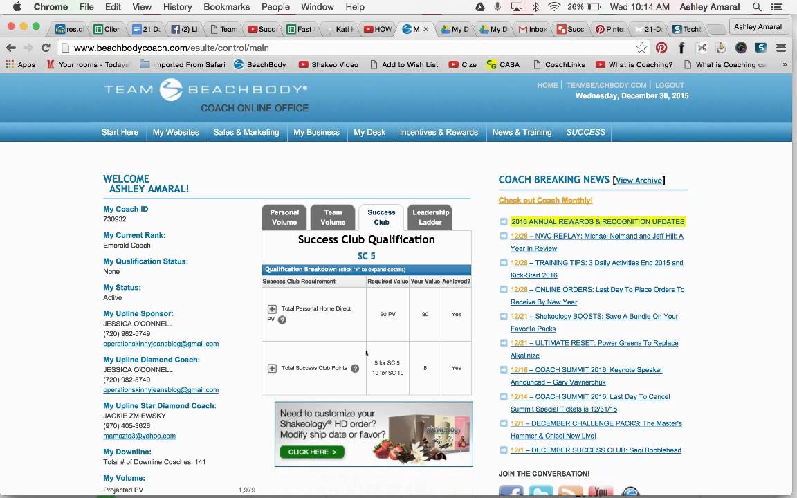Click Ashley Amaral Chrome profile button

tap(758, 26)
